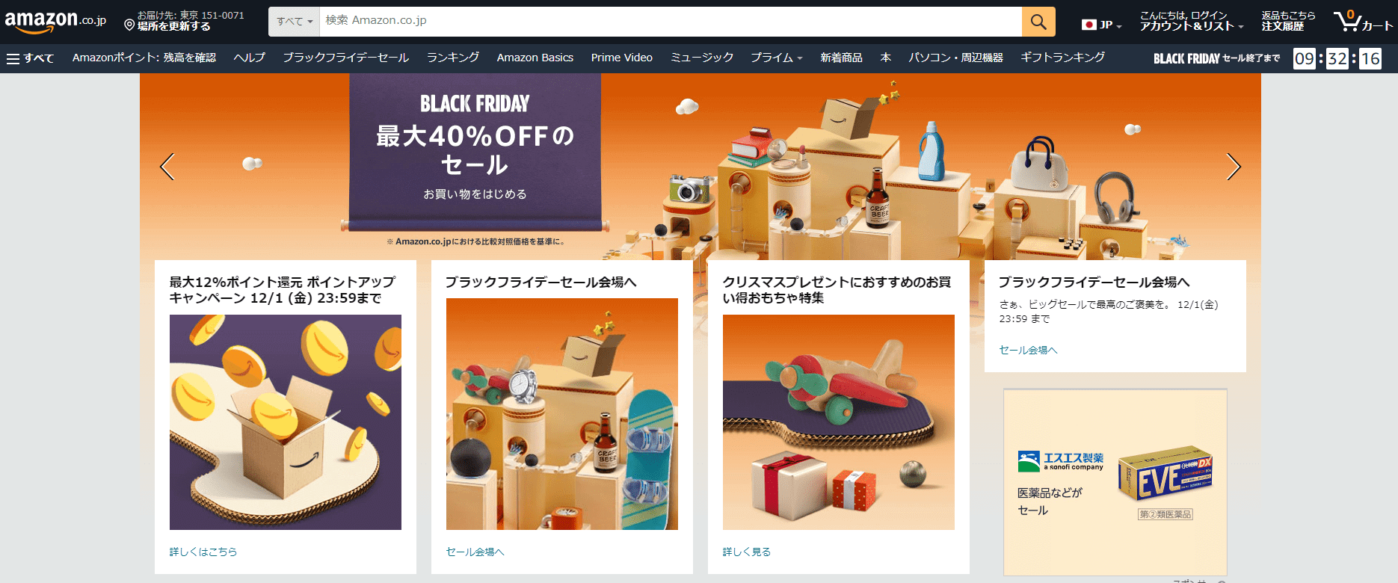Click the location pin delivery address

click(184, 21)
